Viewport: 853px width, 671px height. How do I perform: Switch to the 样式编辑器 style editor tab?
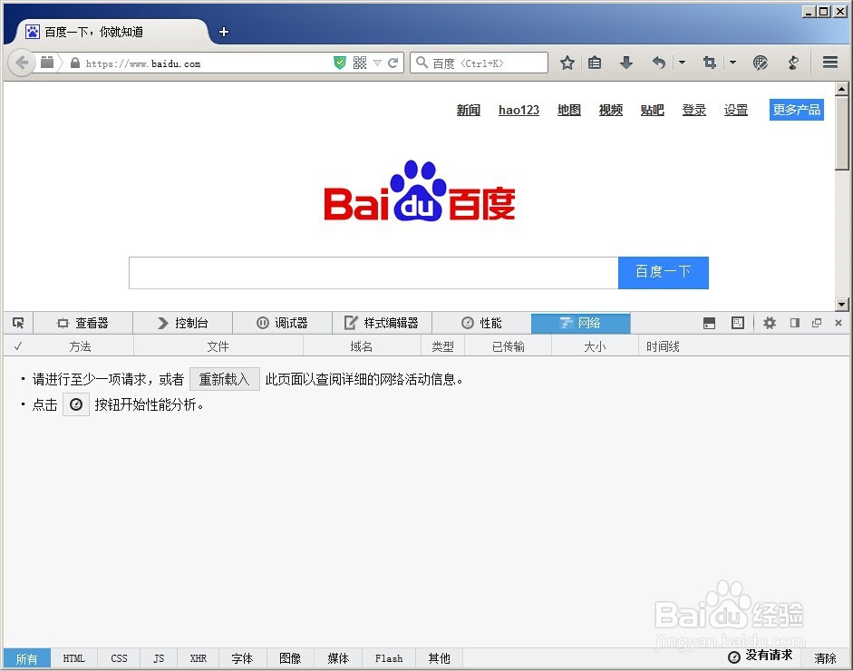(x=382, y=323)
